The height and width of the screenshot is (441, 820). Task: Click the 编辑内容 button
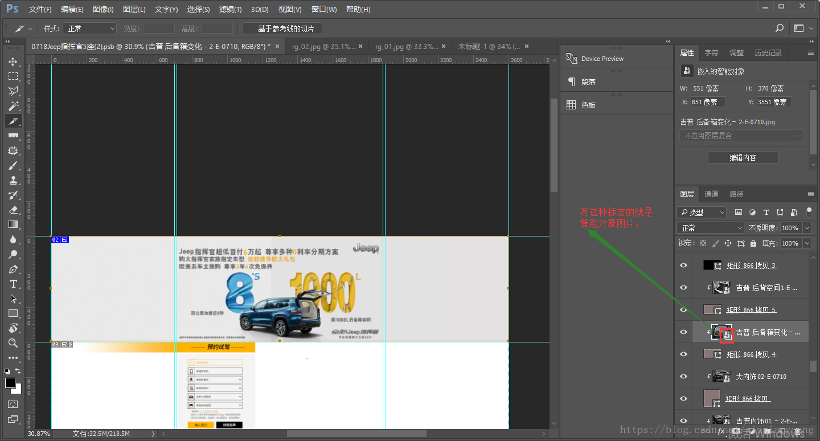point(743,158)
